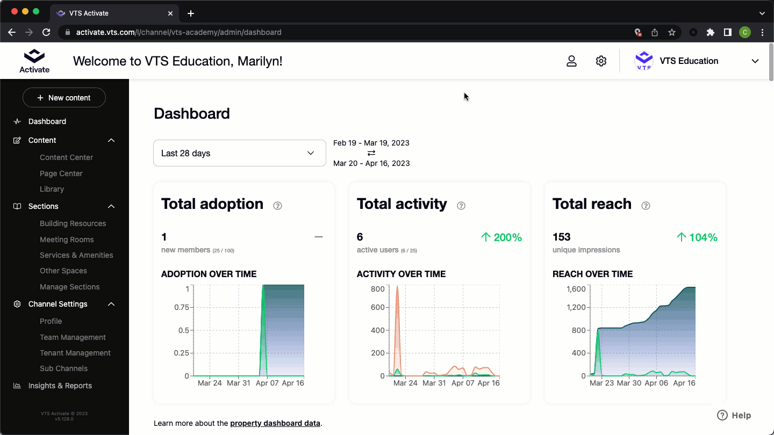This screenshot has width=774, height=435.
Task: Open Tenant Management
Action: pyautogui.click(x=75, y=353)
